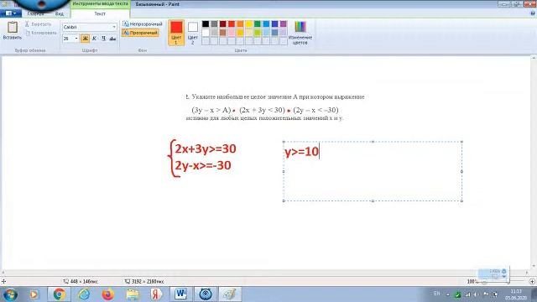
Task: Activate Color 1 (Цвет 1) red box
Action: (x=176, y=33)
